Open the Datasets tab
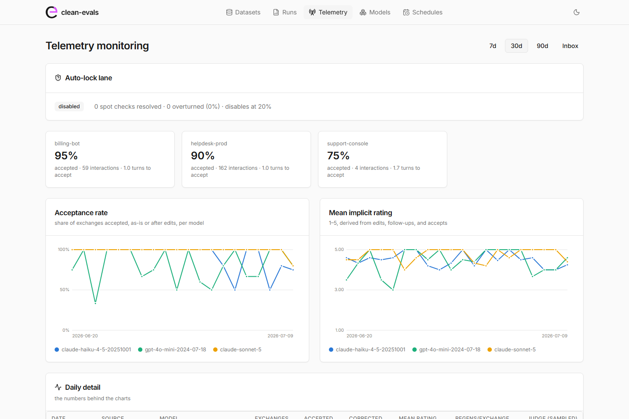Screen dimensions: 629x419 (x=243, y=12)
